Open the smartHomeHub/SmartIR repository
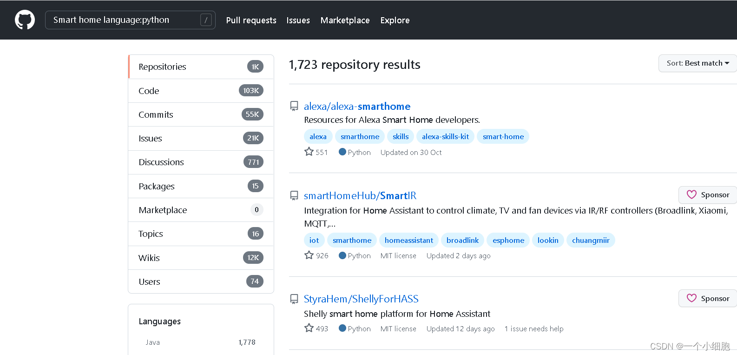Image resolution: width=737 pixels, height=355 pixels. click(360, 196)
